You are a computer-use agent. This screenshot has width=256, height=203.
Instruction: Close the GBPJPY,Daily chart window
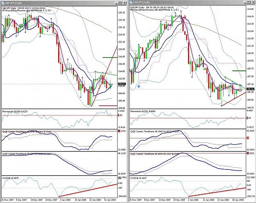125,3
